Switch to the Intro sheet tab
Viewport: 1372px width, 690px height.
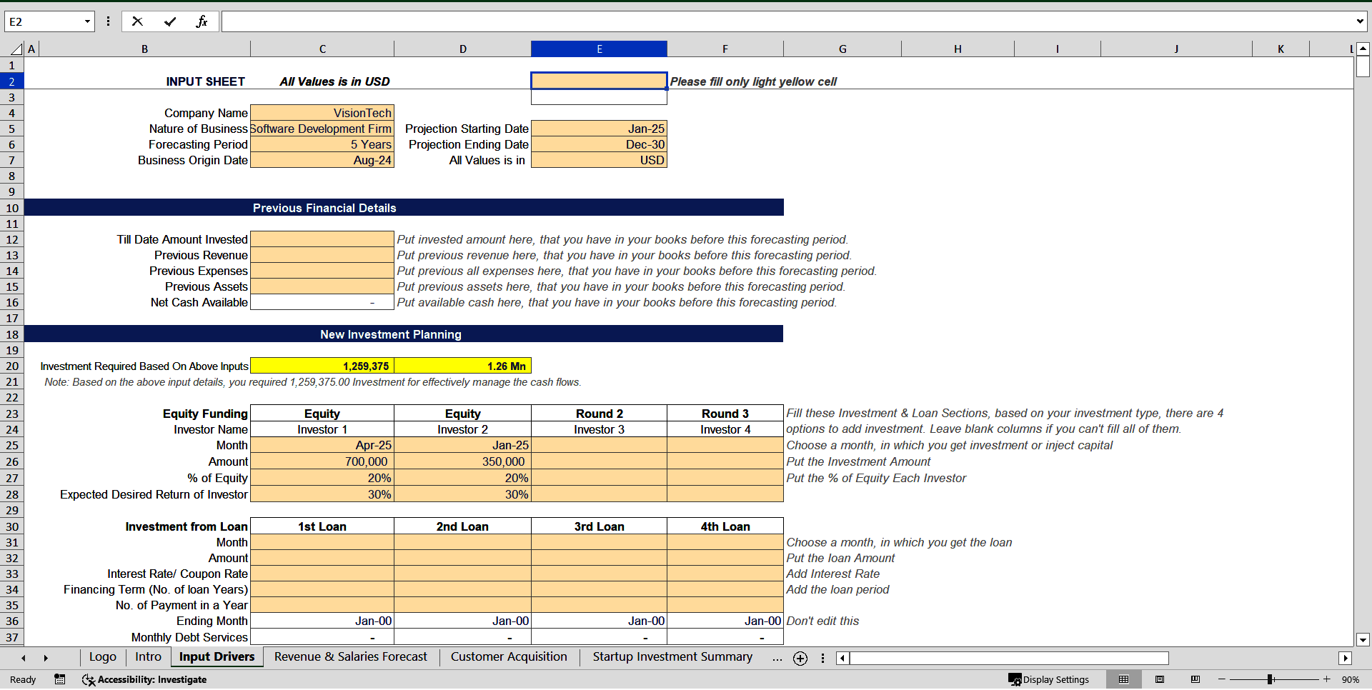coord(148,657)
